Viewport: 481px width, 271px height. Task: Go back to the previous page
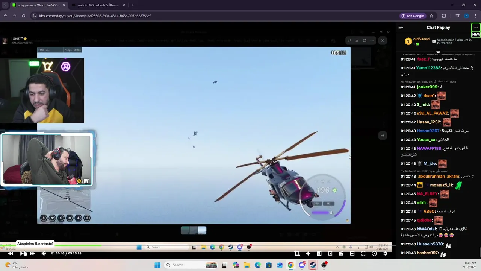[5, 16]
